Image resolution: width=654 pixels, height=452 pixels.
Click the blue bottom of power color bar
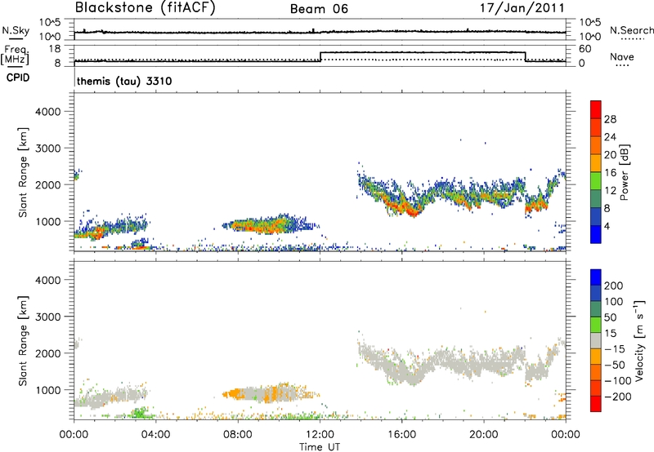pyautogui.click(x=596, y=234)
